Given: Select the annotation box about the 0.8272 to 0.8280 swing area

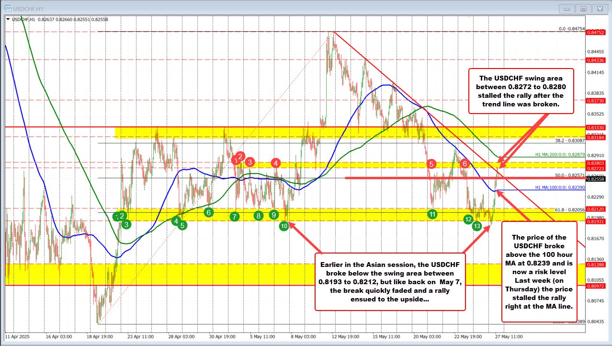Looking at the screenshot, I should click(520, 92).
